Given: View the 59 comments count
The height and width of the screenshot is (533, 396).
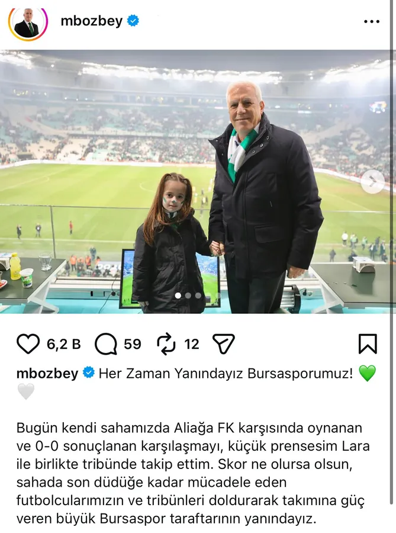Looking at the screenshot, I should (x=133, y=344).
